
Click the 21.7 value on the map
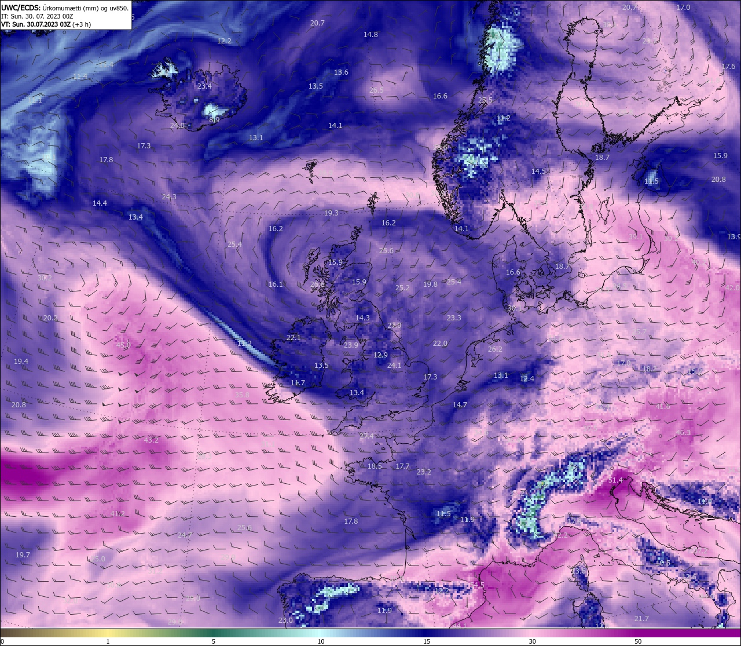[641, 619]
